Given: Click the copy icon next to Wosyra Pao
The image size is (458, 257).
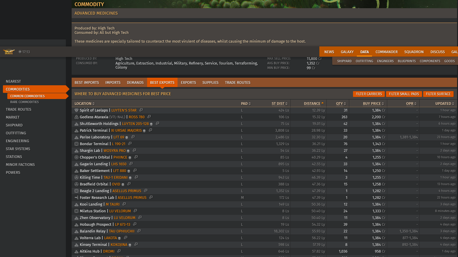Looking at the screenshot, I should (134, 150).
